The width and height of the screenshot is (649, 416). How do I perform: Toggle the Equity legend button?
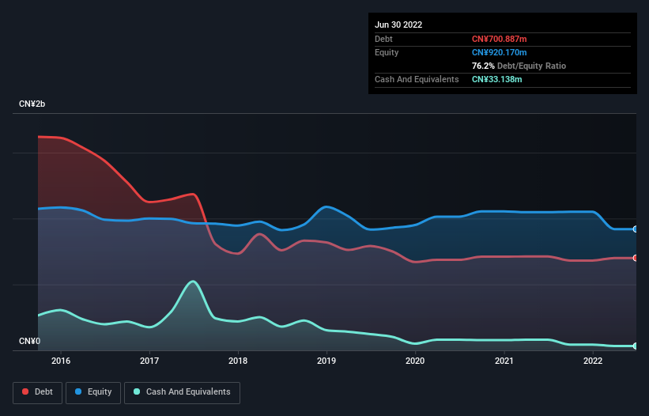point(93,392)
